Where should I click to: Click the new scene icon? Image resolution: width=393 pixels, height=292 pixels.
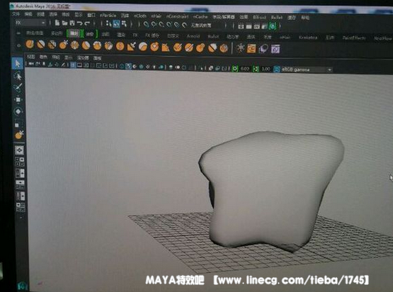click(x=57, y=23)
